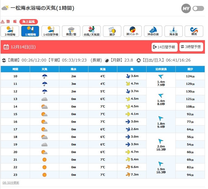Toggle the MY favorite switch

(198, 8)
